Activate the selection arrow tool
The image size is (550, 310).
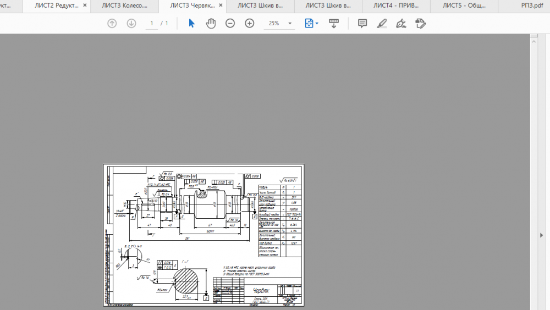pyautogui.click(x=191, y=24)
